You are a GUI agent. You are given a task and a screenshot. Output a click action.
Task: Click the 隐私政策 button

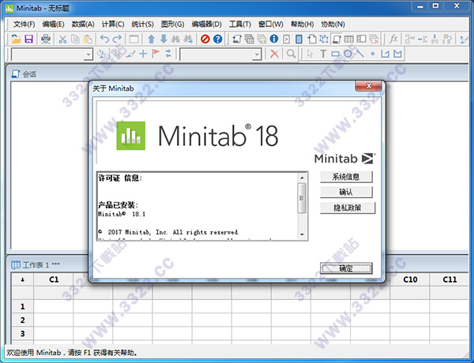[x=346, y=208]
